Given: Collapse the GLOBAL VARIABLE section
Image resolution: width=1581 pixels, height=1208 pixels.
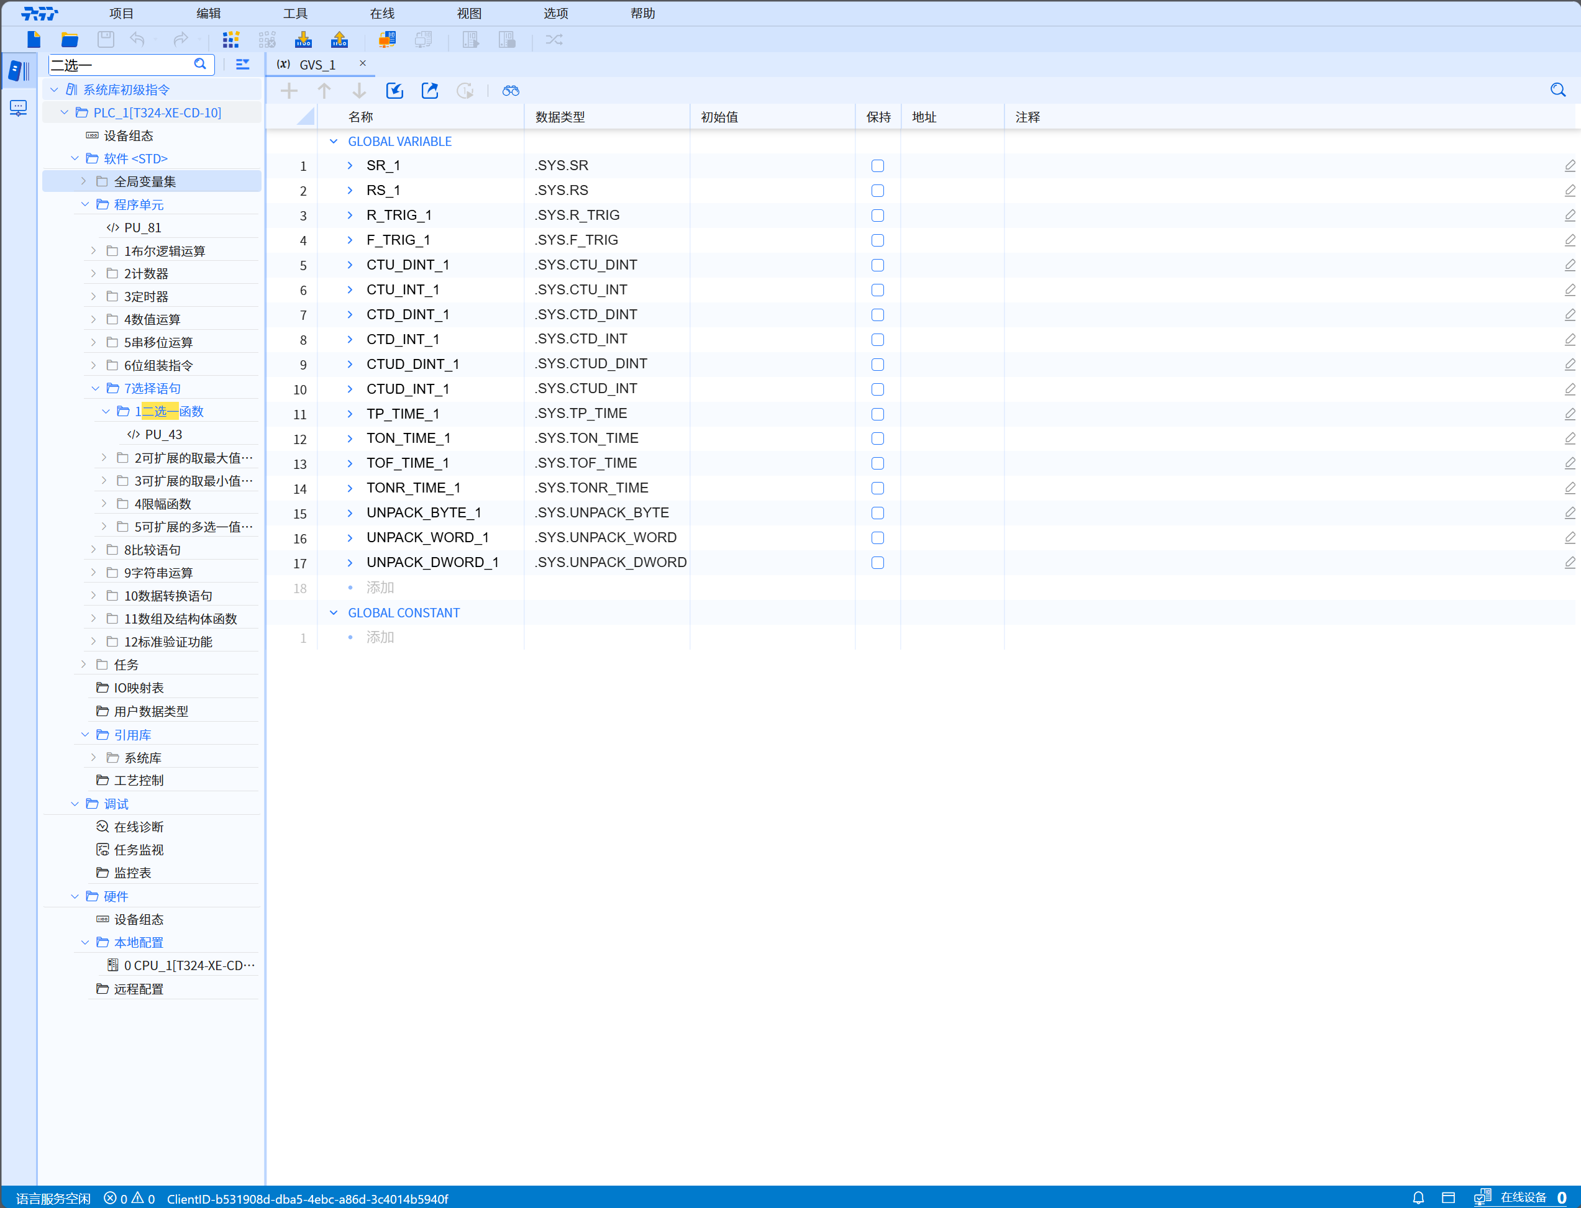Looking at the screenshot, I should pos(333,141).
